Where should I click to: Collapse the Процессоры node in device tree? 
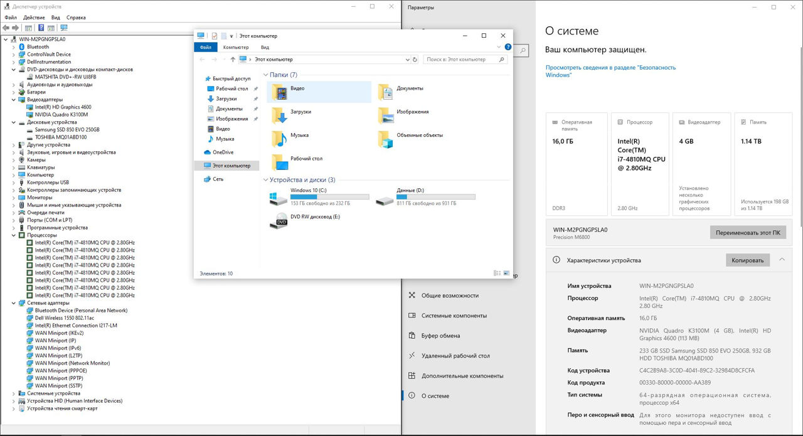point(14,235)
